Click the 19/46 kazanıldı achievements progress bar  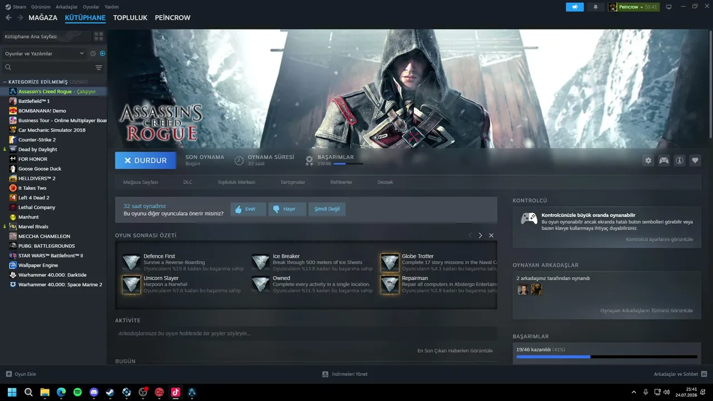click(607, 356)
